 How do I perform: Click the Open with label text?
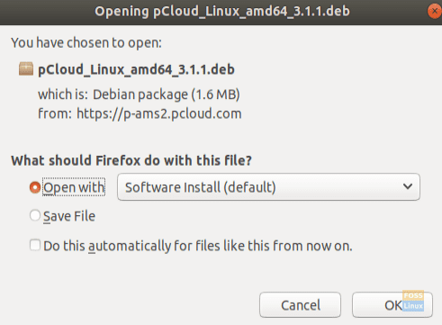74,187
